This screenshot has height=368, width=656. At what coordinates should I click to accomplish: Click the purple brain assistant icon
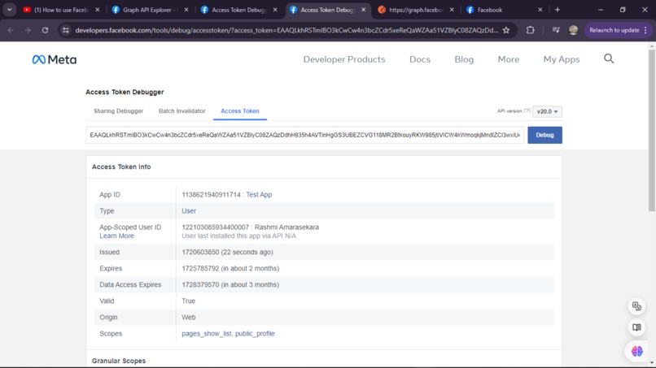636,351
